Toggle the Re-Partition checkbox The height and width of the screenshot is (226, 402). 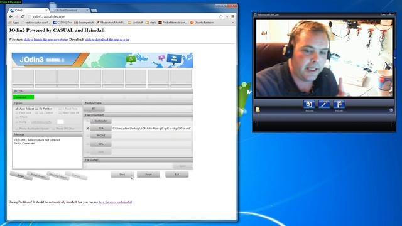point(36,109)
